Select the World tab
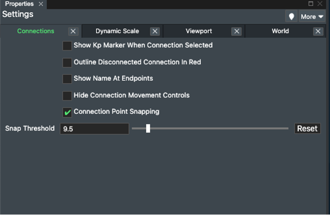This screenshot has width=330, height=215. pyautogui.click(x=280, y=31)
